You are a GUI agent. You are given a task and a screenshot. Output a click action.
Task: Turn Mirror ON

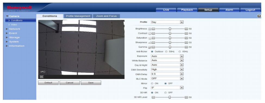[x=152, y=83]
